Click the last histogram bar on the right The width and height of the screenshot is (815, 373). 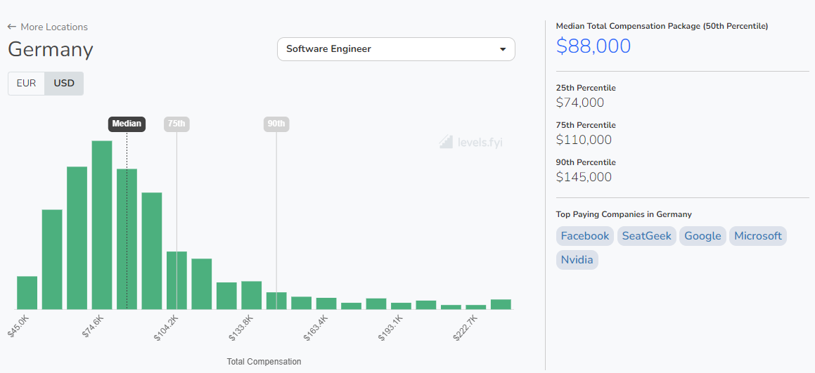pos(501,304)
